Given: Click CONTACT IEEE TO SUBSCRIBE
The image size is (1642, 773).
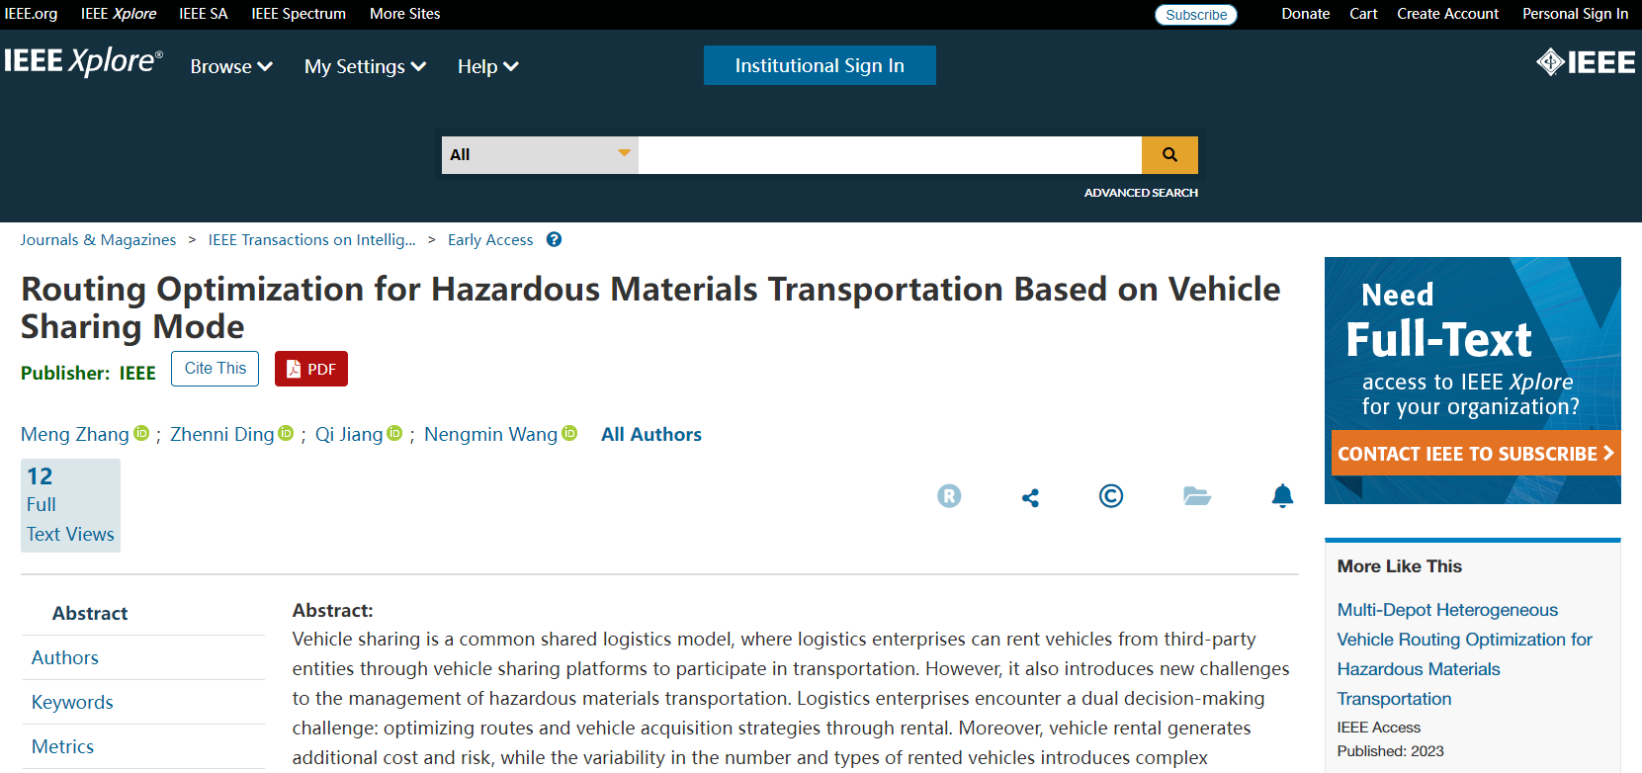Looking at the screenshot, I should (1475, 453).
